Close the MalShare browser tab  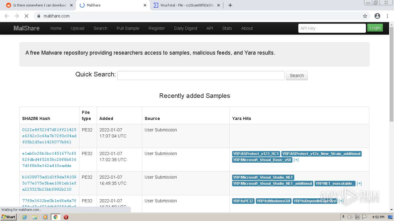pos(145,5)
